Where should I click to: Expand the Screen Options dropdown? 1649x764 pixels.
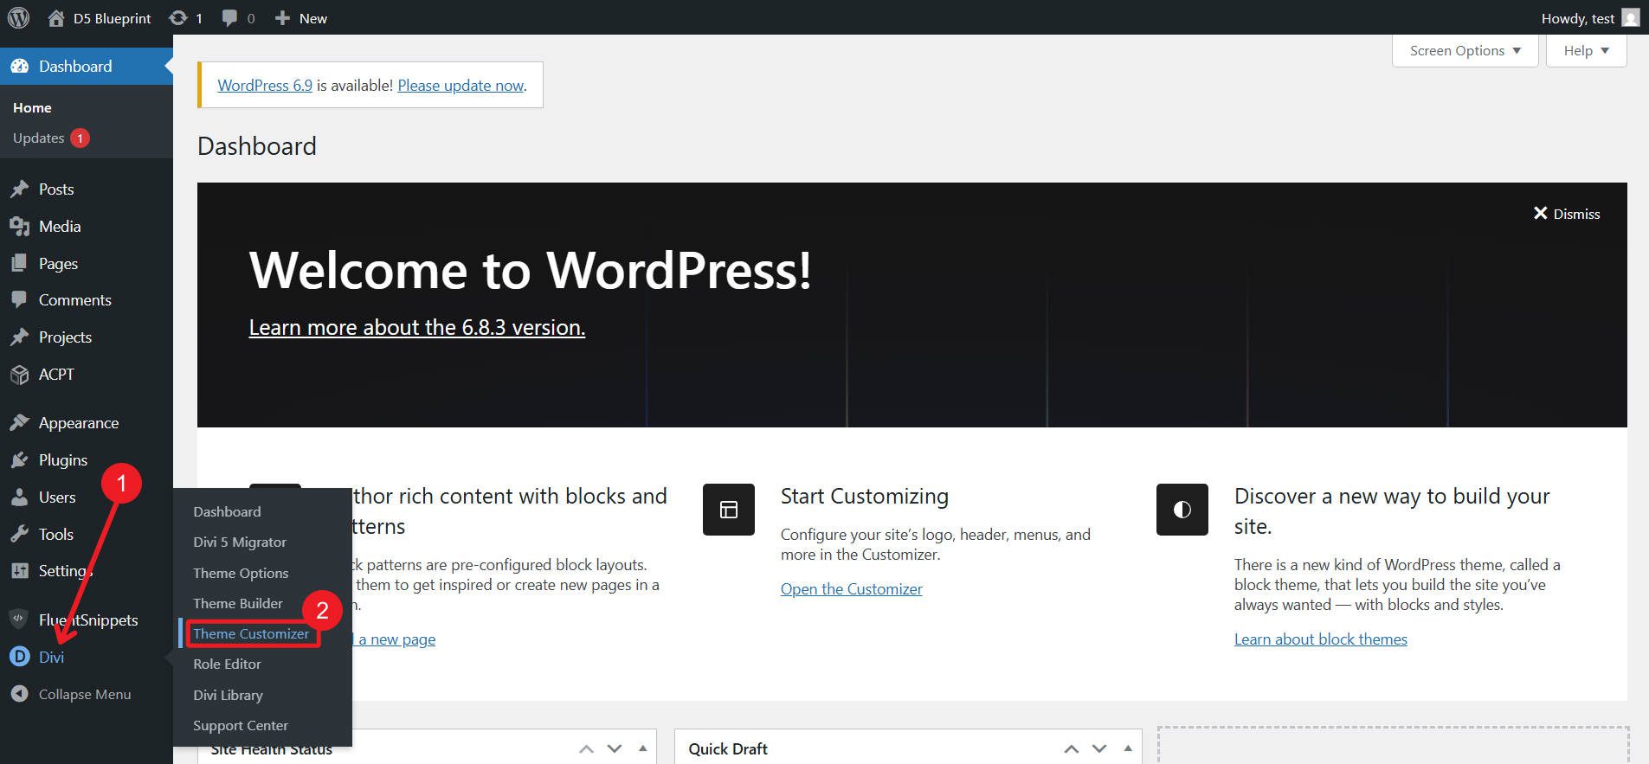1464,50
